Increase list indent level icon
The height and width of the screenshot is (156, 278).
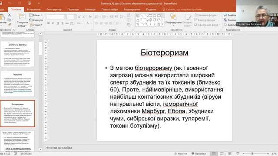pos(116,17)
